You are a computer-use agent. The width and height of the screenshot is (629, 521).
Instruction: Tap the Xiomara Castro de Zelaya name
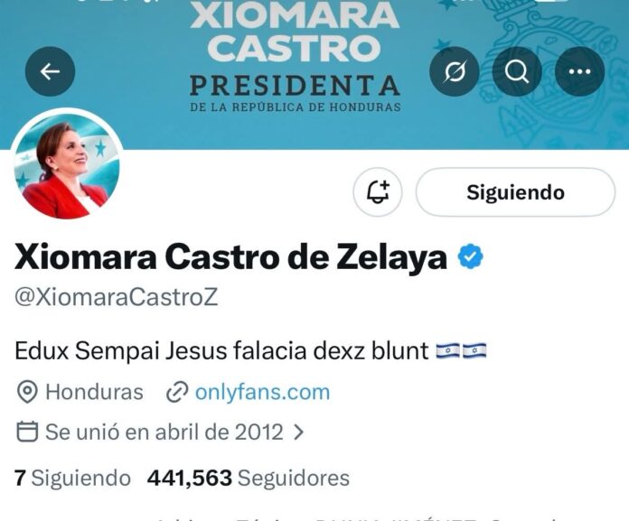point(230,257)
